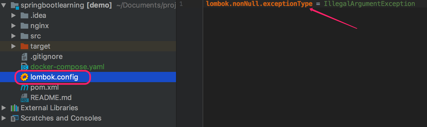Select docker-compose.yaml in project tree

(x=67, y=67)
